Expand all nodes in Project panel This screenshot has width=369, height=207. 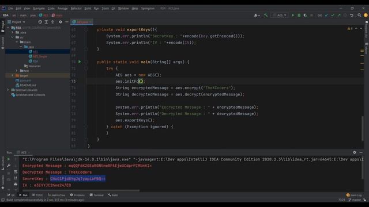46,22
